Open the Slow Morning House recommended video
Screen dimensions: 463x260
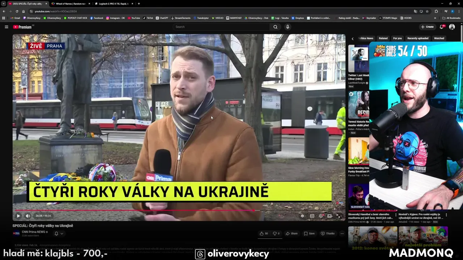(x=358, y=151)
